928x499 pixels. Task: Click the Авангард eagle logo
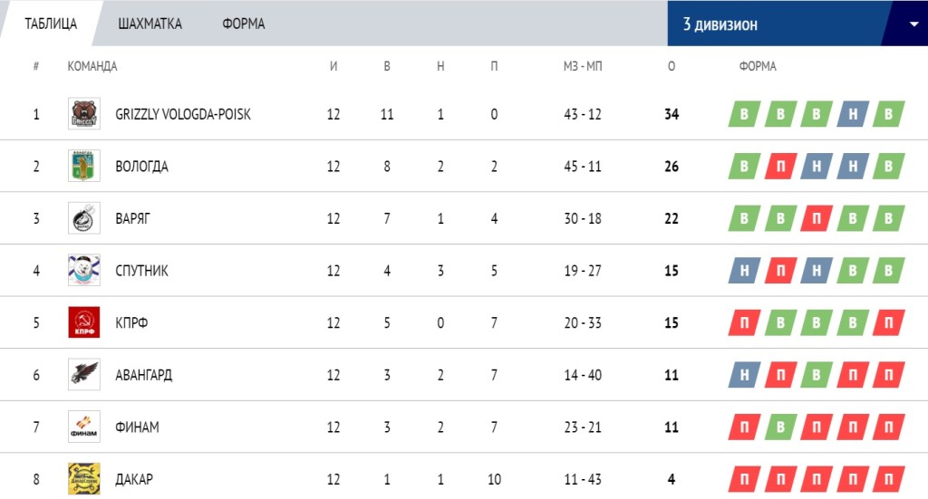[84, 374]
